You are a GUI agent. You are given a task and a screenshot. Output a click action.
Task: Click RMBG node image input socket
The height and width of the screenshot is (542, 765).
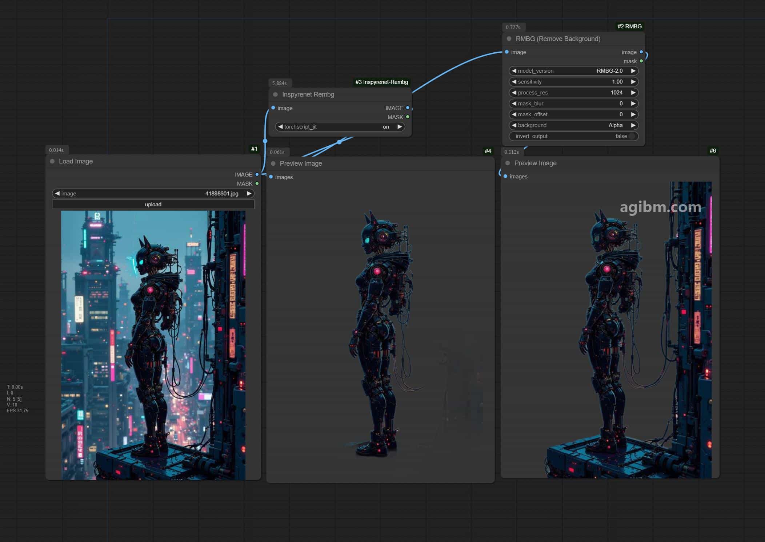coord(507,52)
